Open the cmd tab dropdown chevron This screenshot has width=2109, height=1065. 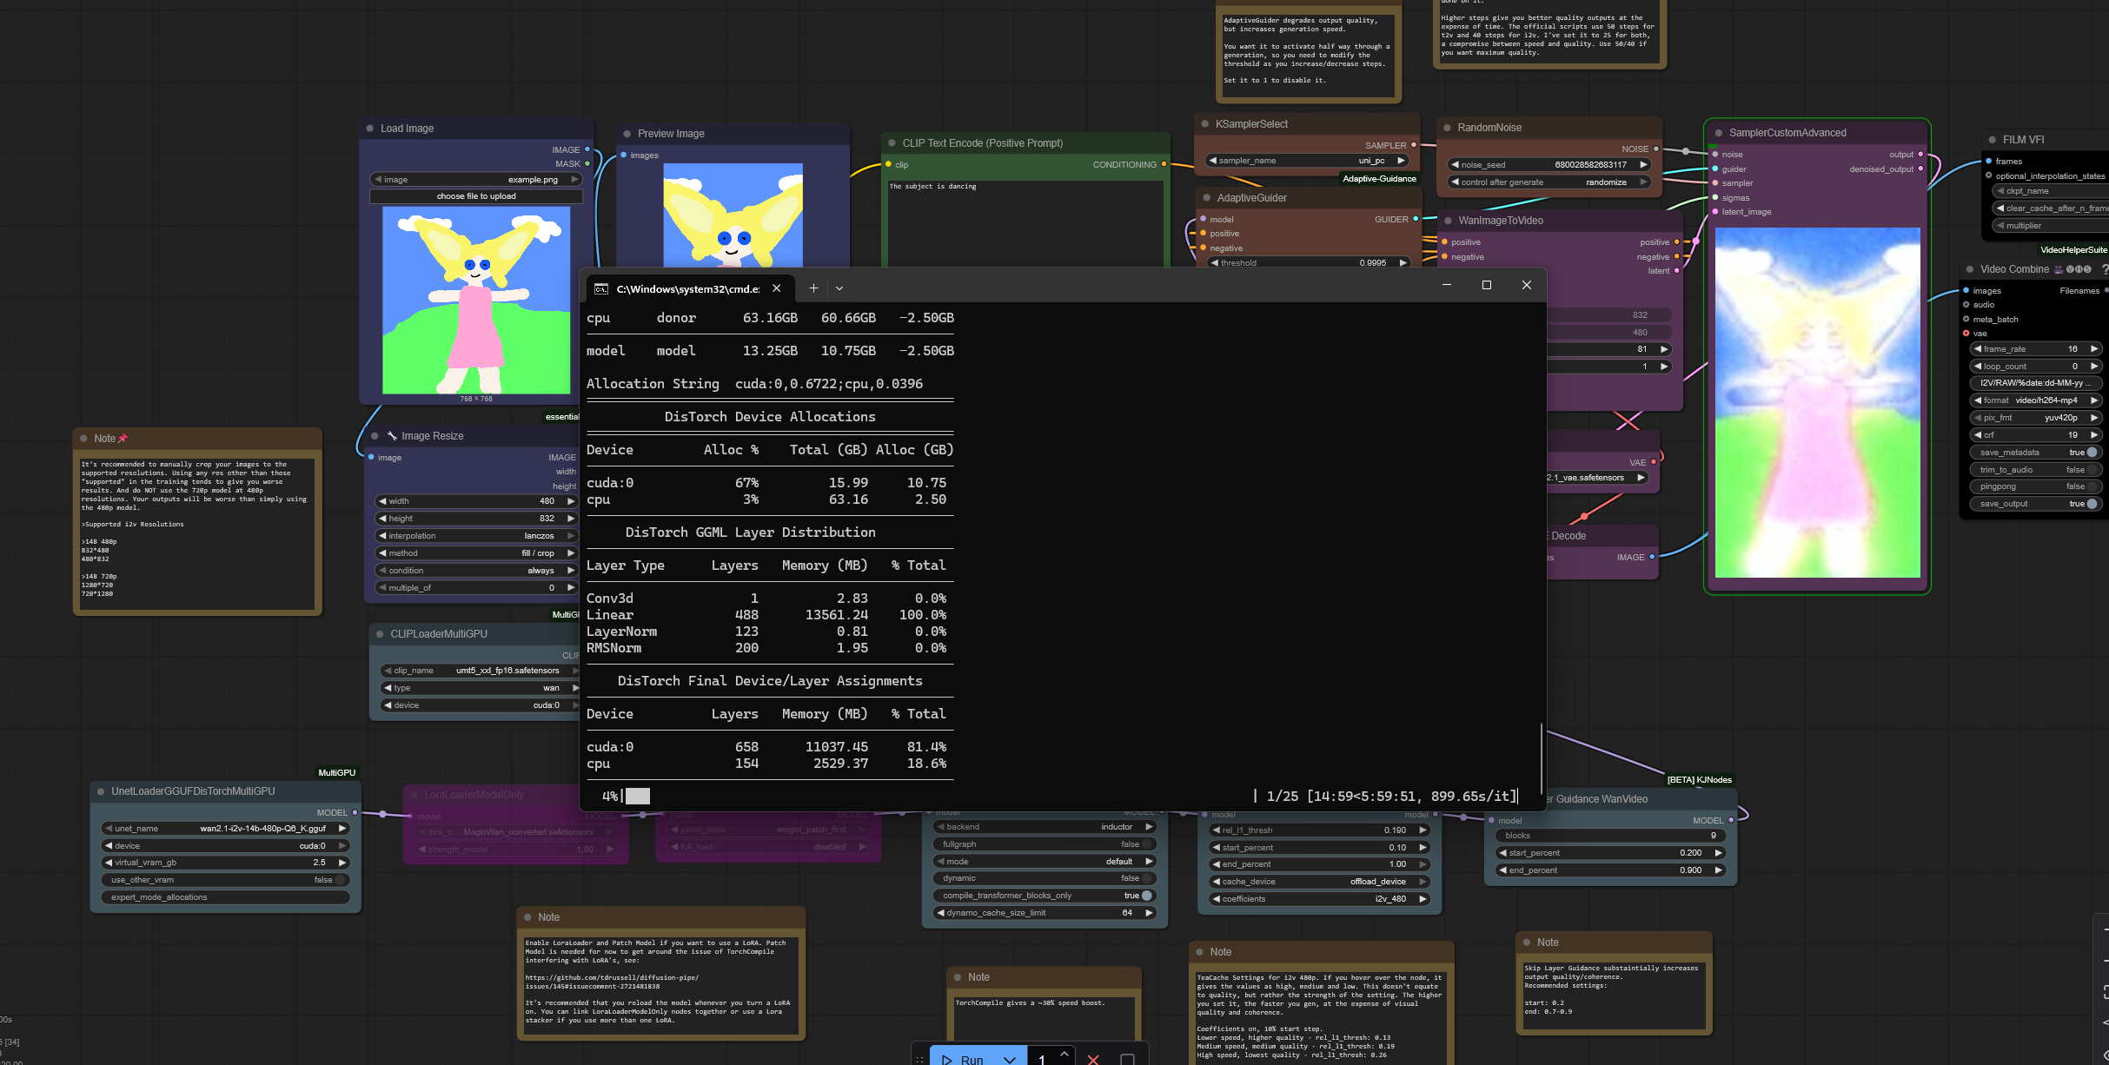click(x=839, y=288)
